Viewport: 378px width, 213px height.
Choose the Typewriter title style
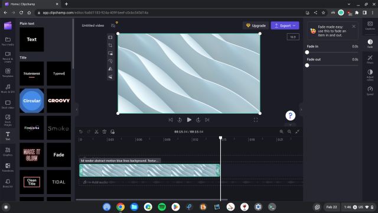(59, 73)
